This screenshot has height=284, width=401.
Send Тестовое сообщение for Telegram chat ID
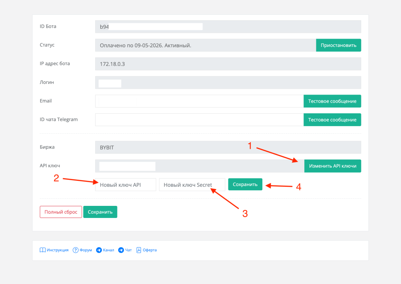click(332, 120)
